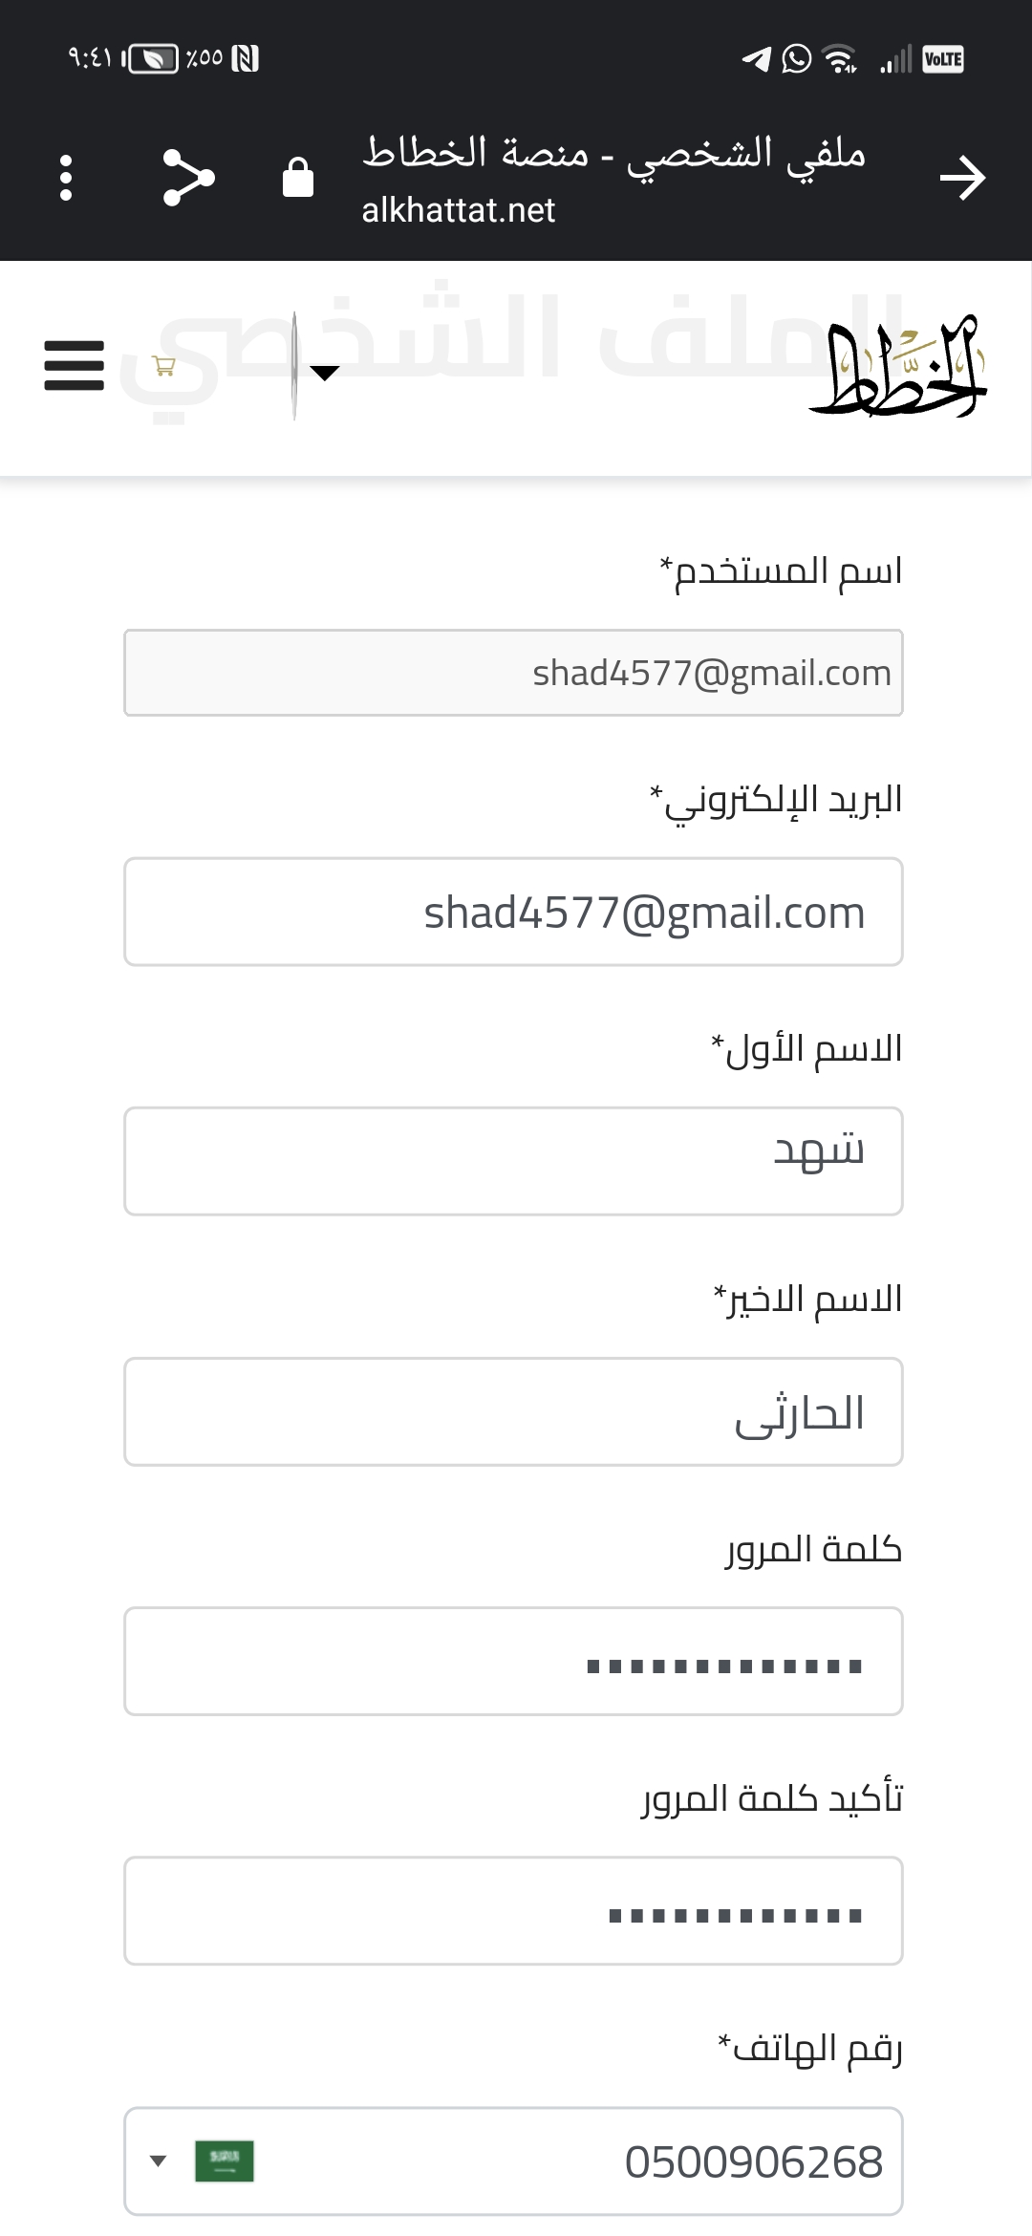Open the shopping cart icon
The image size is (1032, 2236).
pos(163,366)
